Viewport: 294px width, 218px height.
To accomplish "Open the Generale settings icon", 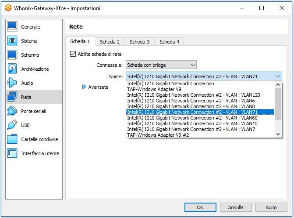I will click(12, 26).
